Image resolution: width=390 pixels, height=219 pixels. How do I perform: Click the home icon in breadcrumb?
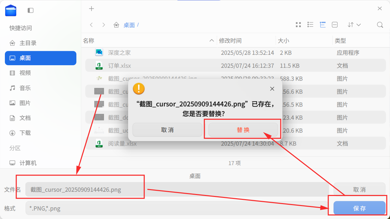116,25
